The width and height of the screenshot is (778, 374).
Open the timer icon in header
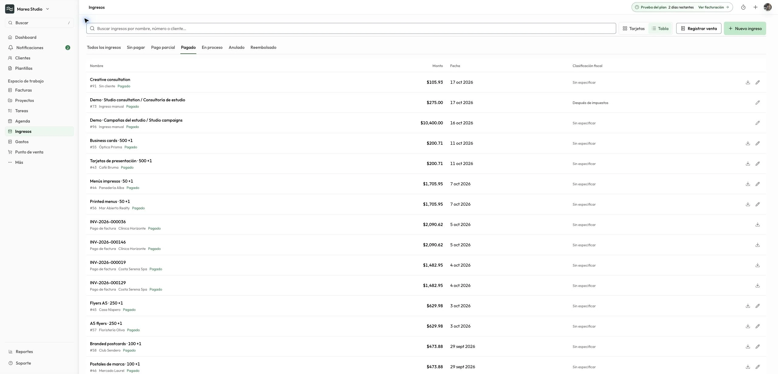click(x=743, y=7)
